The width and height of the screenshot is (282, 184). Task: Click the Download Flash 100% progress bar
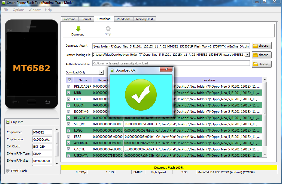coord(169,168)
